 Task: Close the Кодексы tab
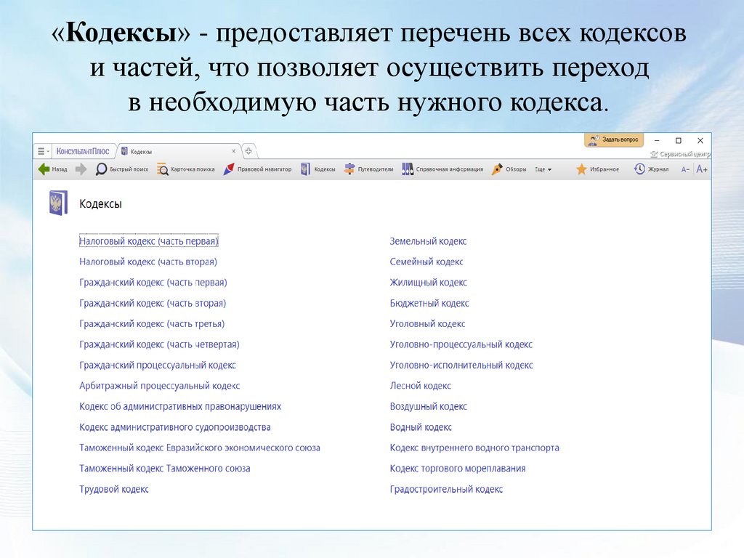tap(233, 151)
